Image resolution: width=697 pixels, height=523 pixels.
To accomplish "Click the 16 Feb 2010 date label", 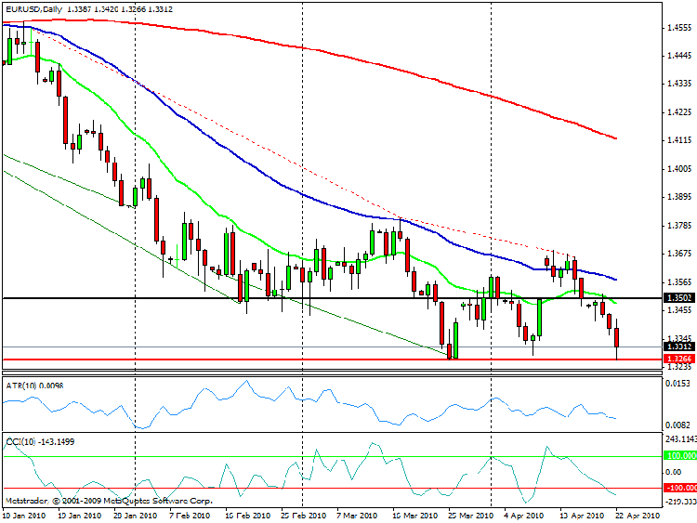I will point(247,516).
